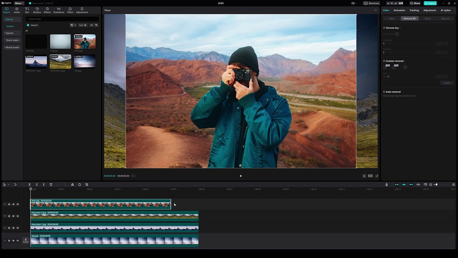The height and width of the screenshot is (258, 458).
Task: Lock the Mountain 1.jpg track
Action: (9, 228)
